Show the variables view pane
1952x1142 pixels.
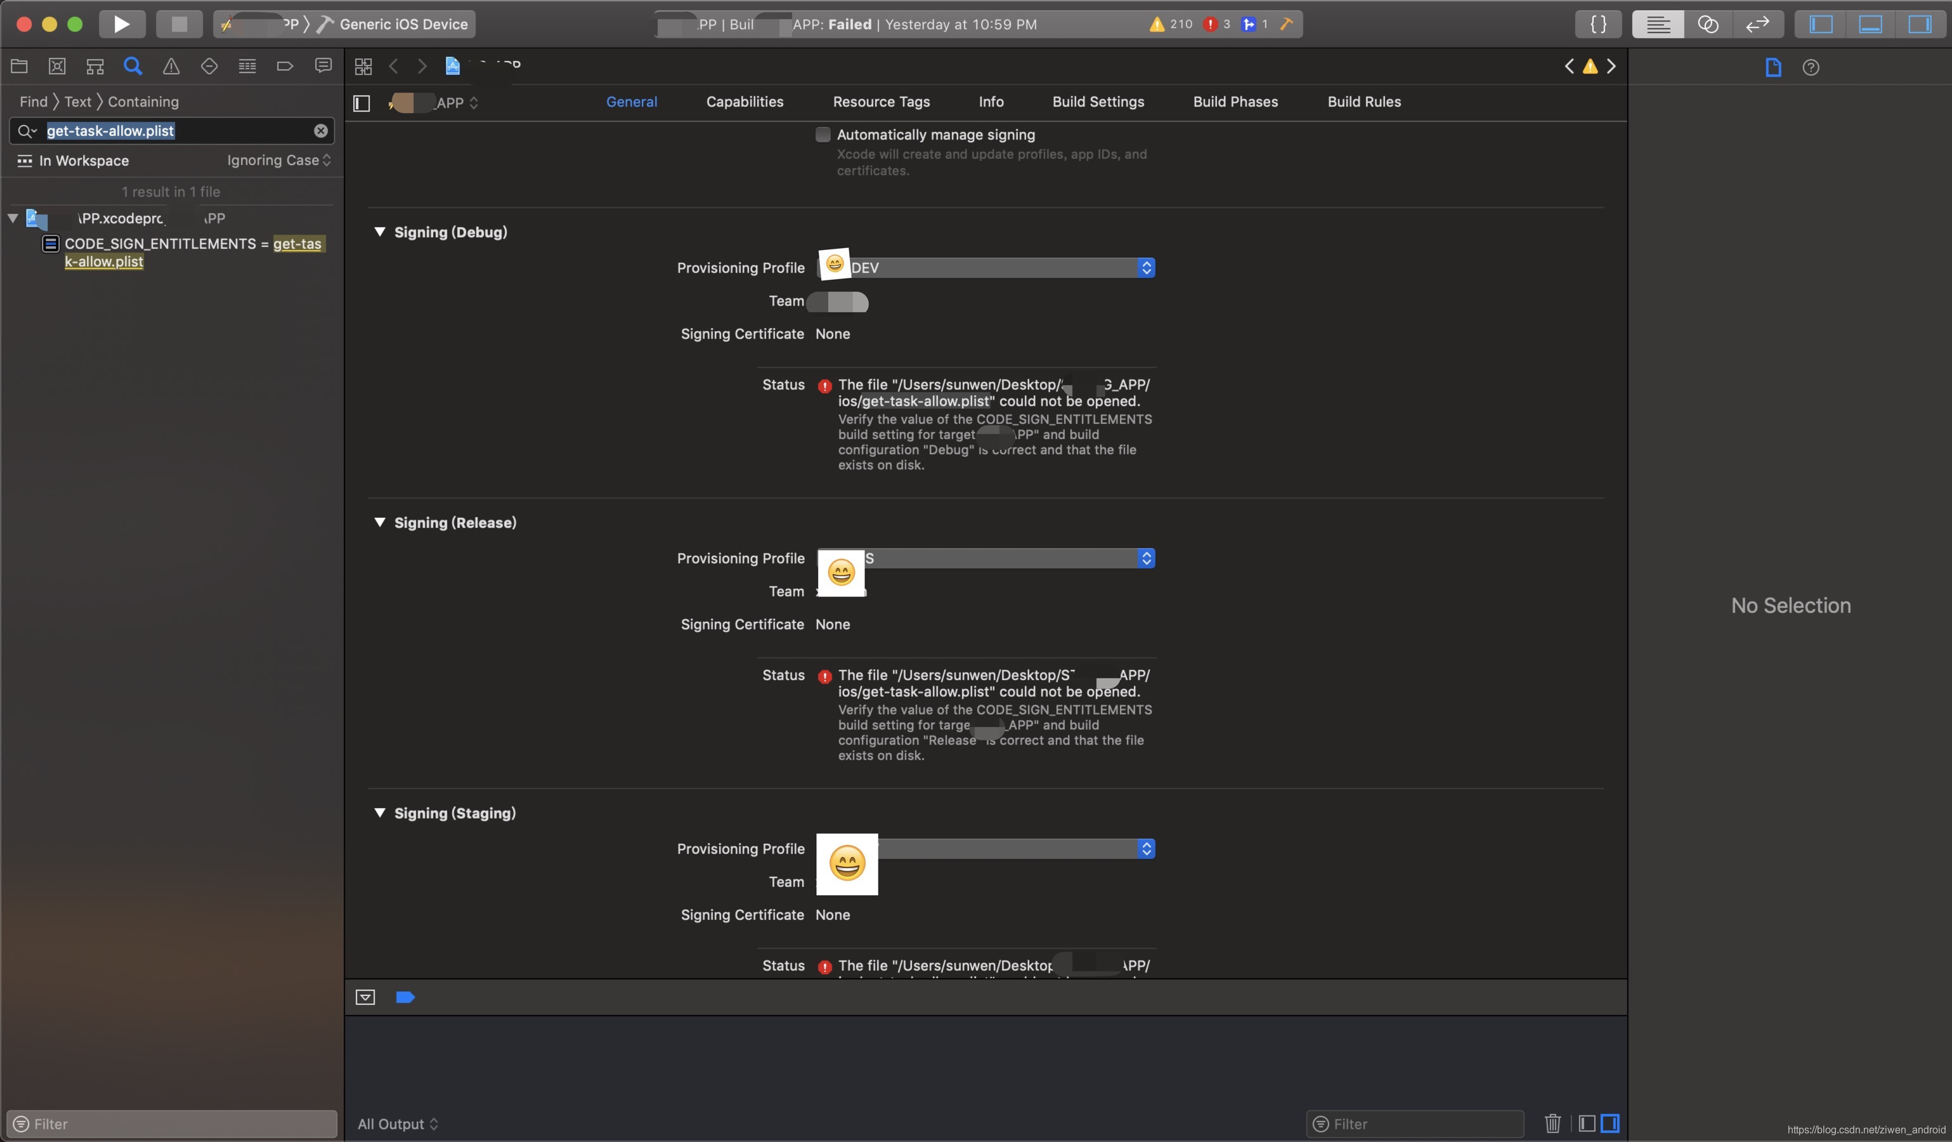1586,1124
